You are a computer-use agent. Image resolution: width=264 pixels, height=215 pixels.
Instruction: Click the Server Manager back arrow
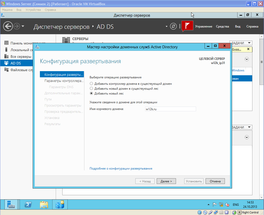point(8,26)
